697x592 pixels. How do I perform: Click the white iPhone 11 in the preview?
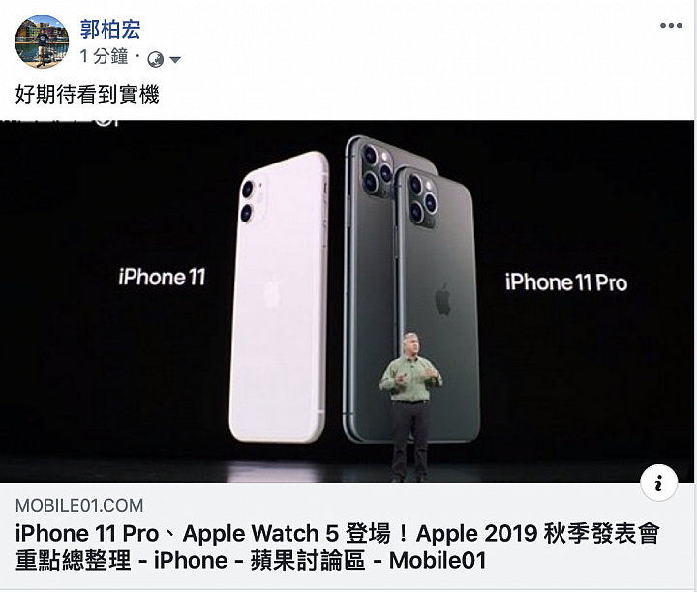(x=279, y=297)
